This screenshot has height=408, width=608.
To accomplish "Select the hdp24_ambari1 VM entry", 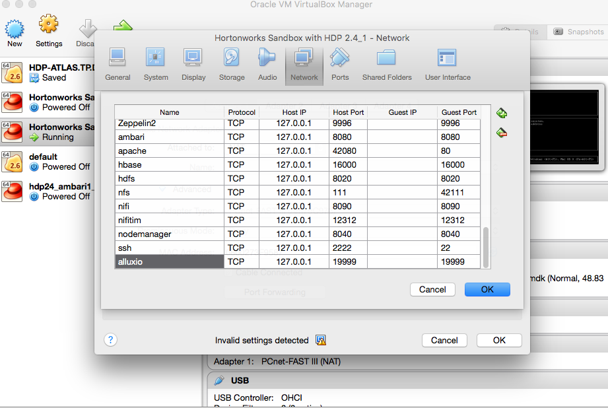I will (48, 191).
